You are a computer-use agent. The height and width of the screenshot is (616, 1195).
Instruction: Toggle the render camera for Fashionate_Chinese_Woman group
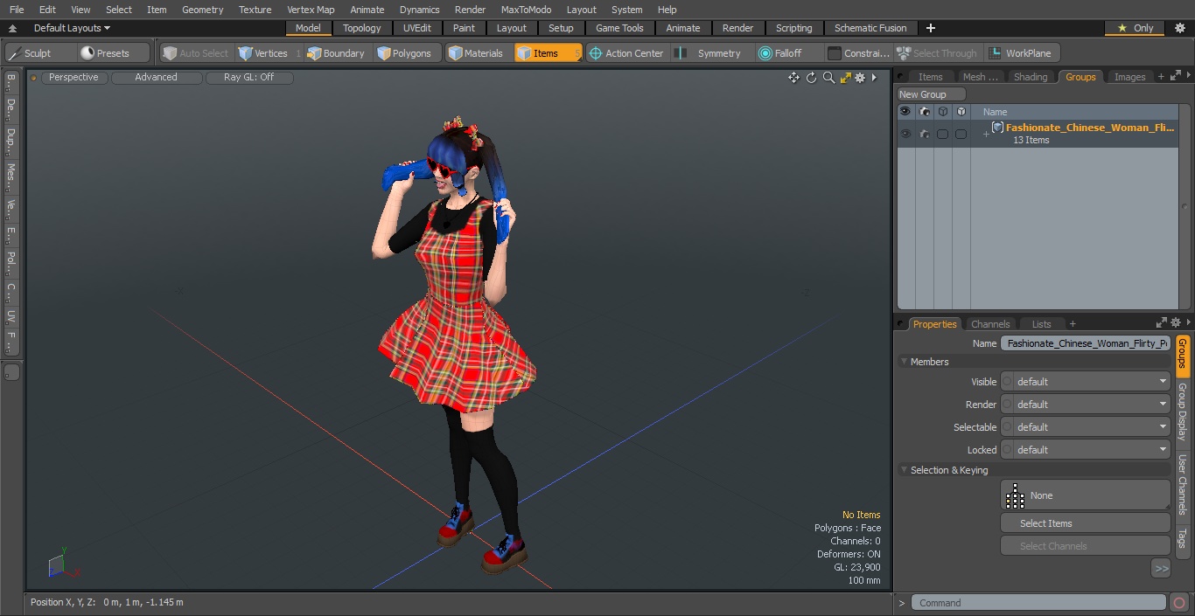pyautogui.click(x=925, y=134)
